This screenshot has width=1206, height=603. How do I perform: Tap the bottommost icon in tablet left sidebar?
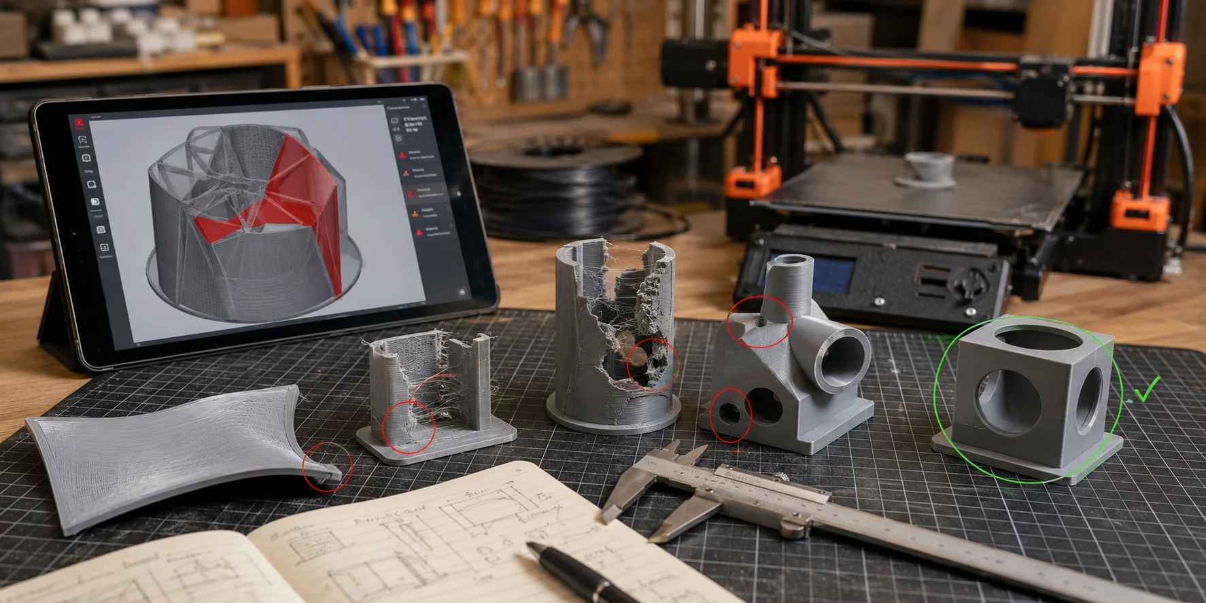104,247
